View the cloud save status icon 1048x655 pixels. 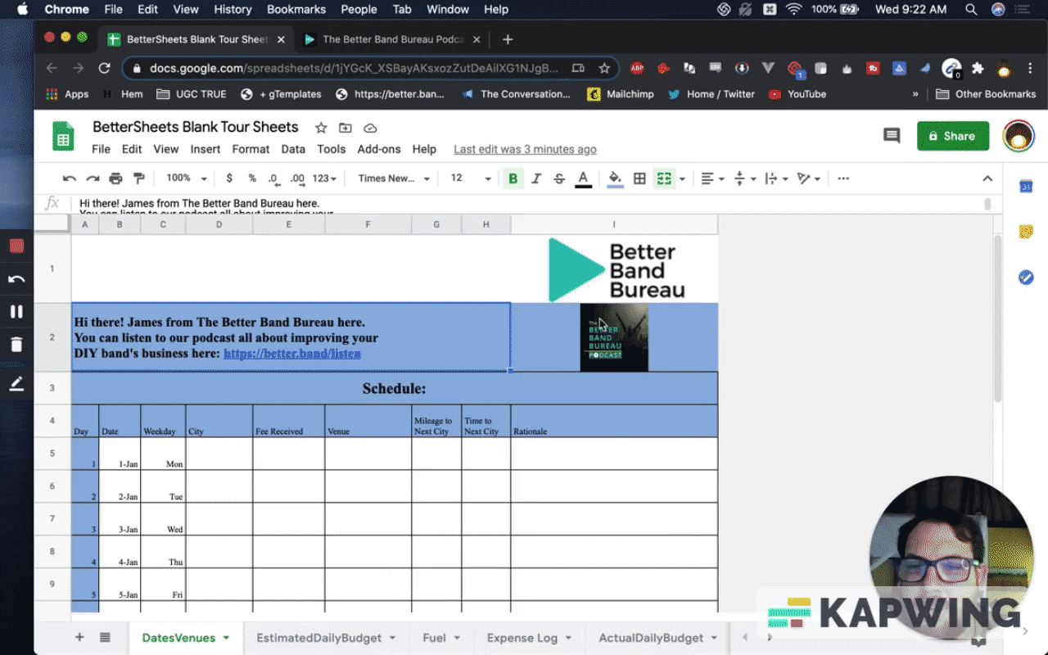point(370,128)
